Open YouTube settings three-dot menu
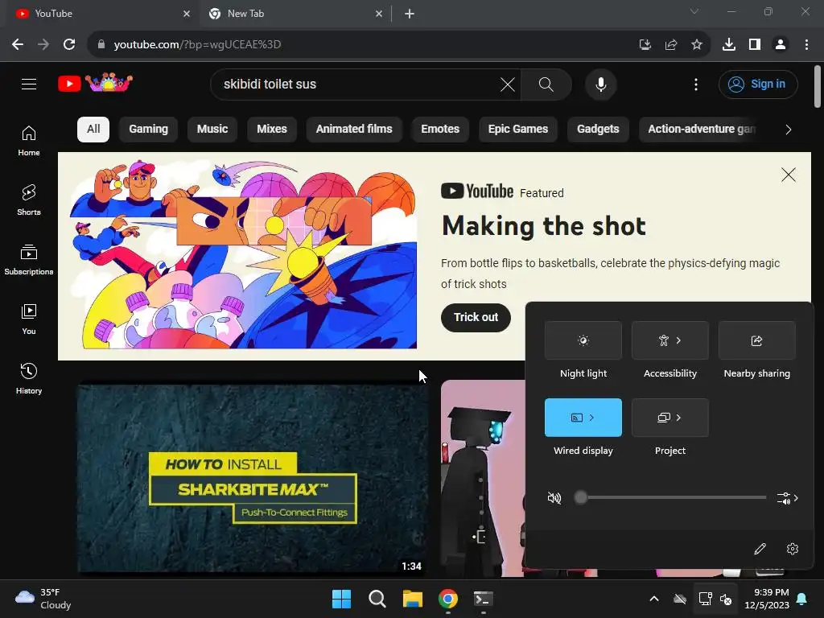The width and height of the screenshot is (824, 618). click(x=696, y=84)
